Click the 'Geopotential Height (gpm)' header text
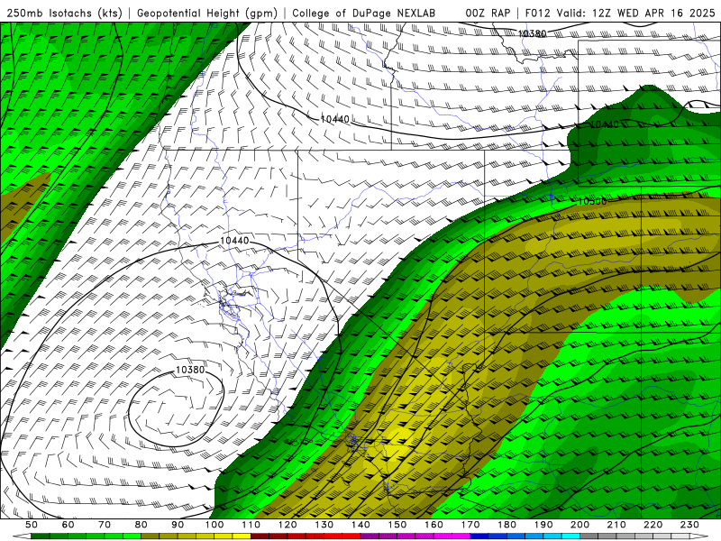 pyautogui.click(x=207, y=14)
